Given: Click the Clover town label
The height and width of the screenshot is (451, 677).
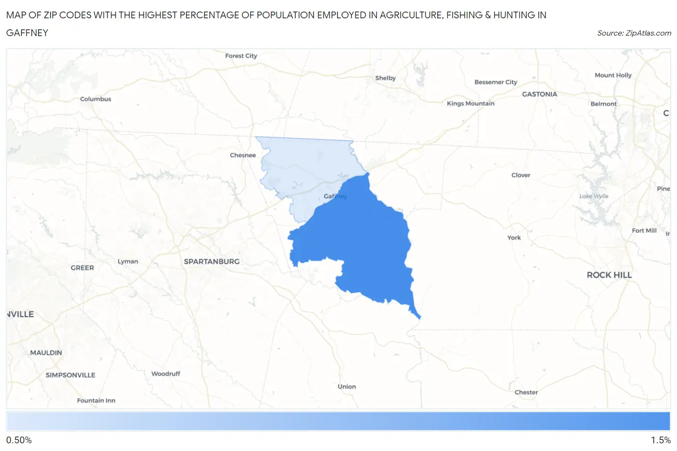Looking at the screenshot, I should (521, 175).
